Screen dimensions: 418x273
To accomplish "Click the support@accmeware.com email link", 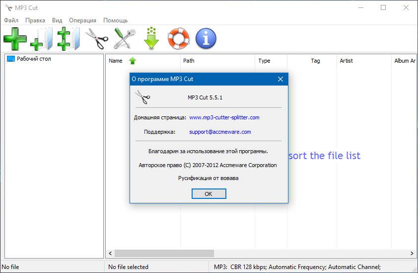I will point(220,132).
